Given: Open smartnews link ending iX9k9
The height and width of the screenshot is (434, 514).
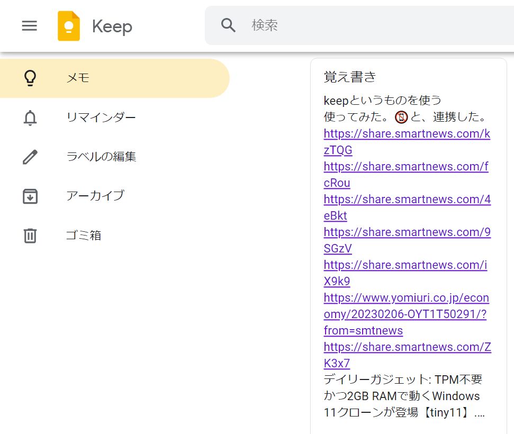Looking at the screenshot, I should pos(405,273).
